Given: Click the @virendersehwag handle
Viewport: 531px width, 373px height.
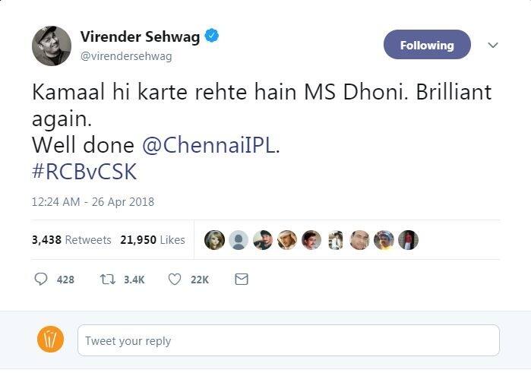Looking at the screenshot, I should click(x=125, y=56).
